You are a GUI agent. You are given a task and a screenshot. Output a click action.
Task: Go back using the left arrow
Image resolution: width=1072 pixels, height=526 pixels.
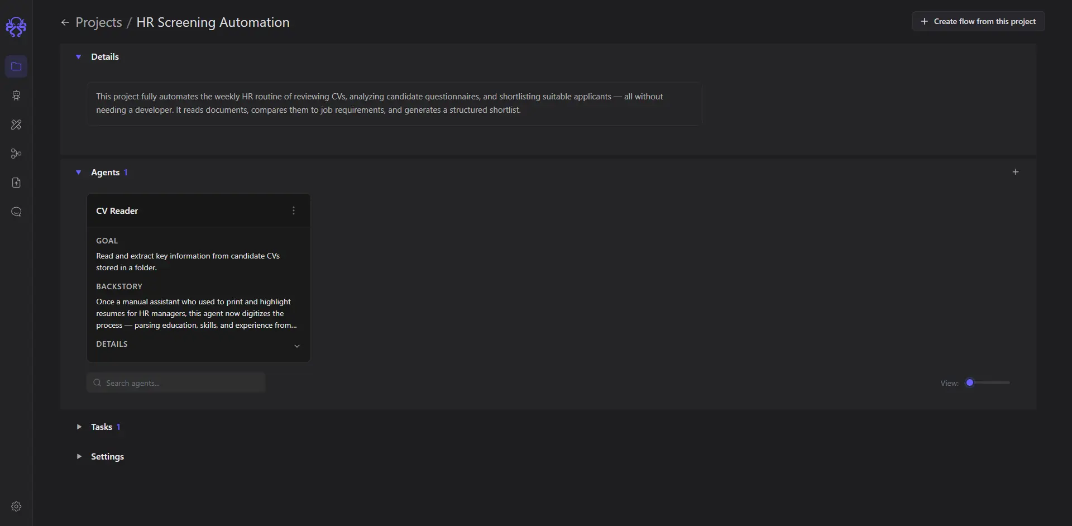pos(65,22)
